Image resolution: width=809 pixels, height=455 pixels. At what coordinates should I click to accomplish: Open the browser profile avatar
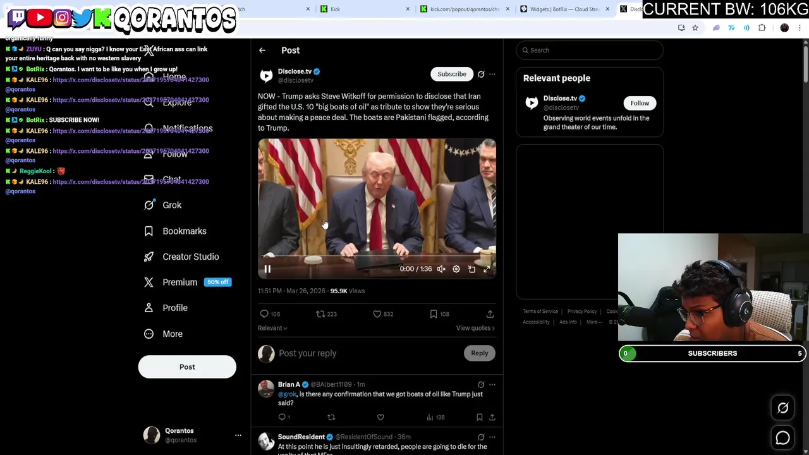[784, 28]
